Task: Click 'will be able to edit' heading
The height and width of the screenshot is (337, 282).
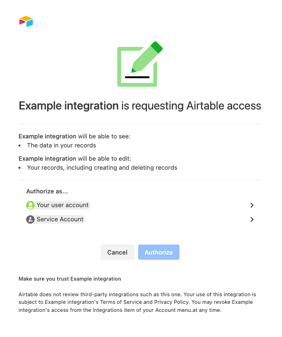Action: tap(75, 159)
